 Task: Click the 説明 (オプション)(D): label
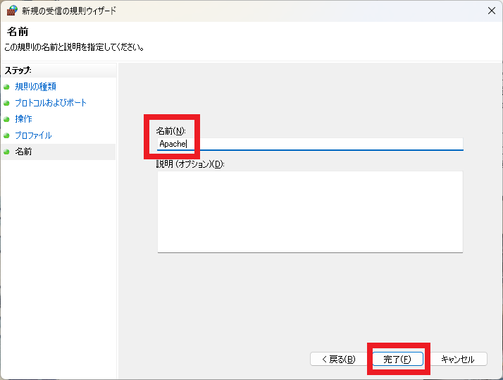pos(190,164)
